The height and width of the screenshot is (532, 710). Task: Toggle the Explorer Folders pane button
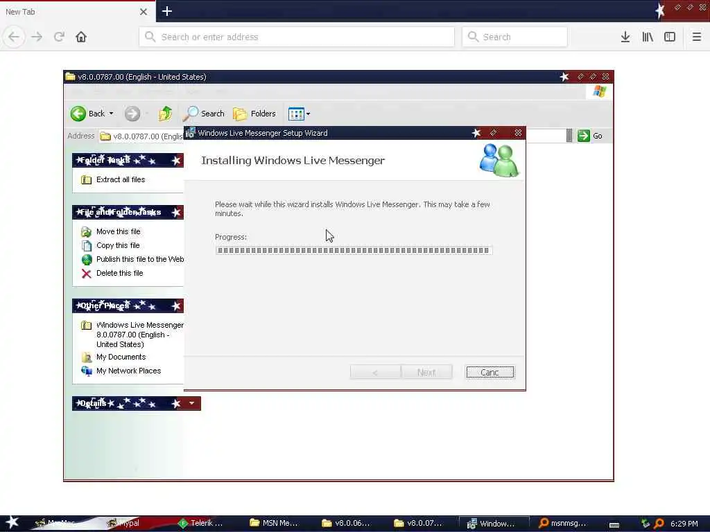(x=254, y=114)
